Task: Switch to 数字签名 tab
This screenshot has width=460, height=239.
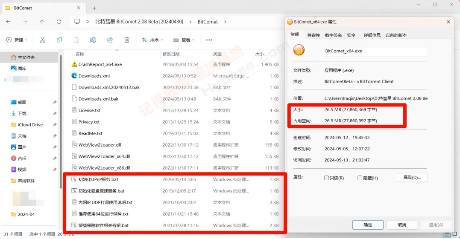Action: point(333,35)
